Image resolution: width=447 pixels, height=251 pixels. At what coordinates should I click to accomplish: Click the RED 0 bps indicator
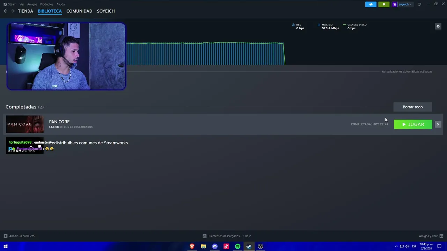298,26
